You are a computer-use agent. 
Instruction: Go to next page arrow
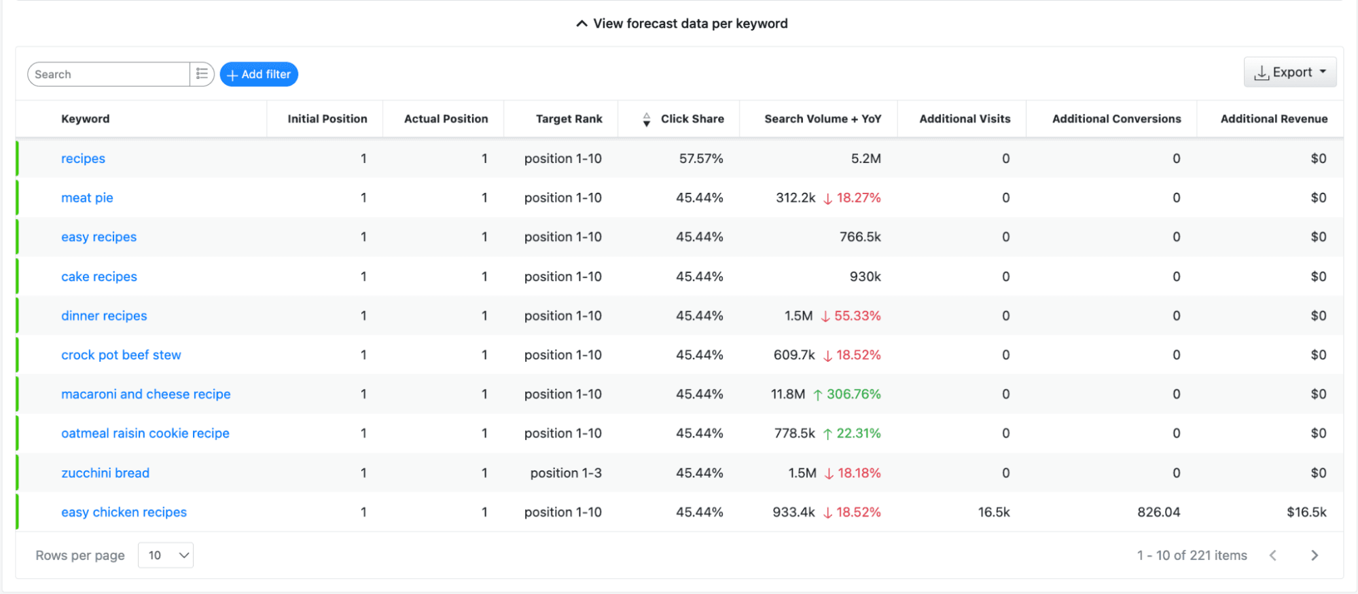tap(1315, 555)
